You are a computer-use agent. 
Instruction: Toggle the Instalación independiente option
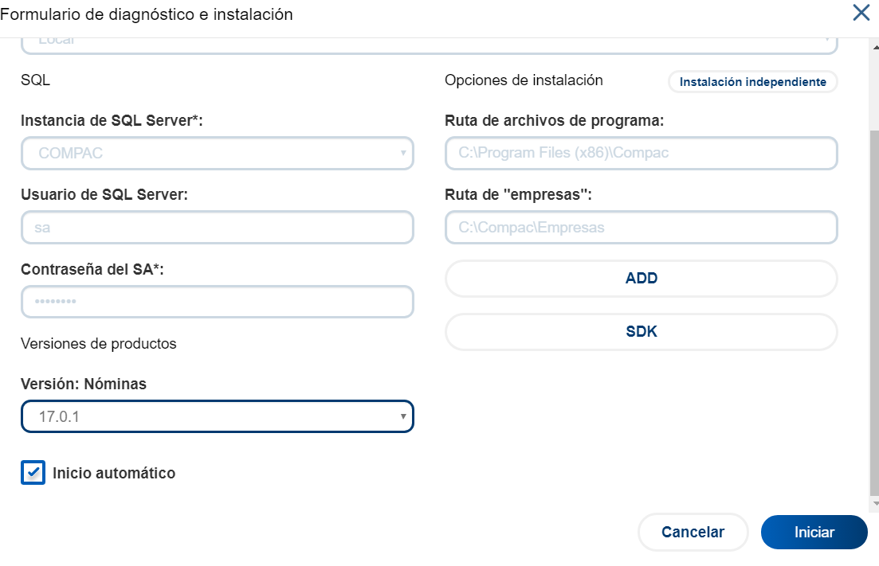(x=752, y=82)
